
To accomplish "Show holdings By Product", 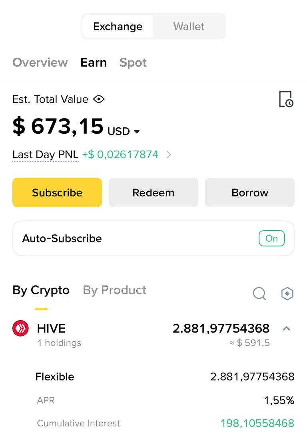I will 114,290.
